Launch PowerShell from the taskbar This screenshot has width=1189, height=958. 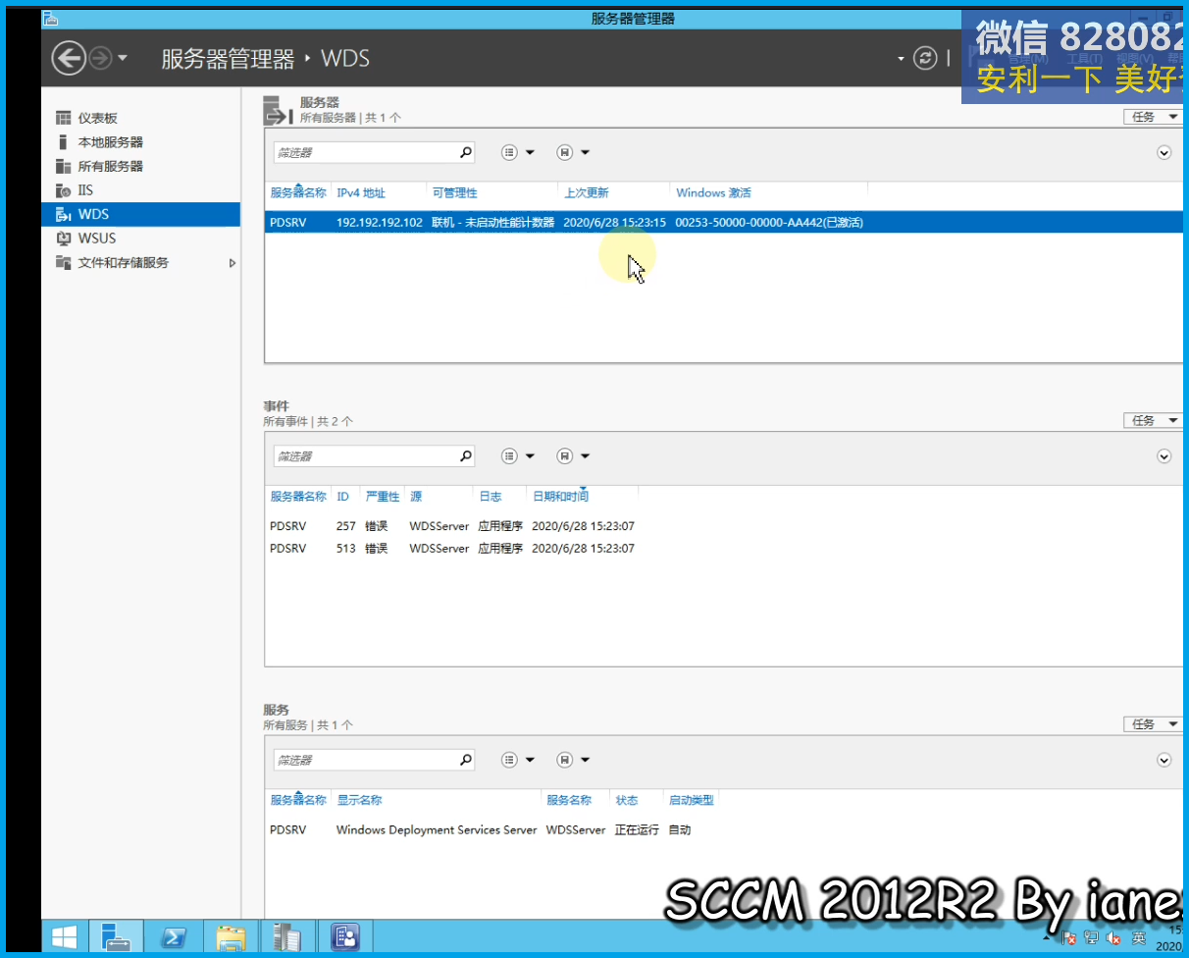point(175,937)
